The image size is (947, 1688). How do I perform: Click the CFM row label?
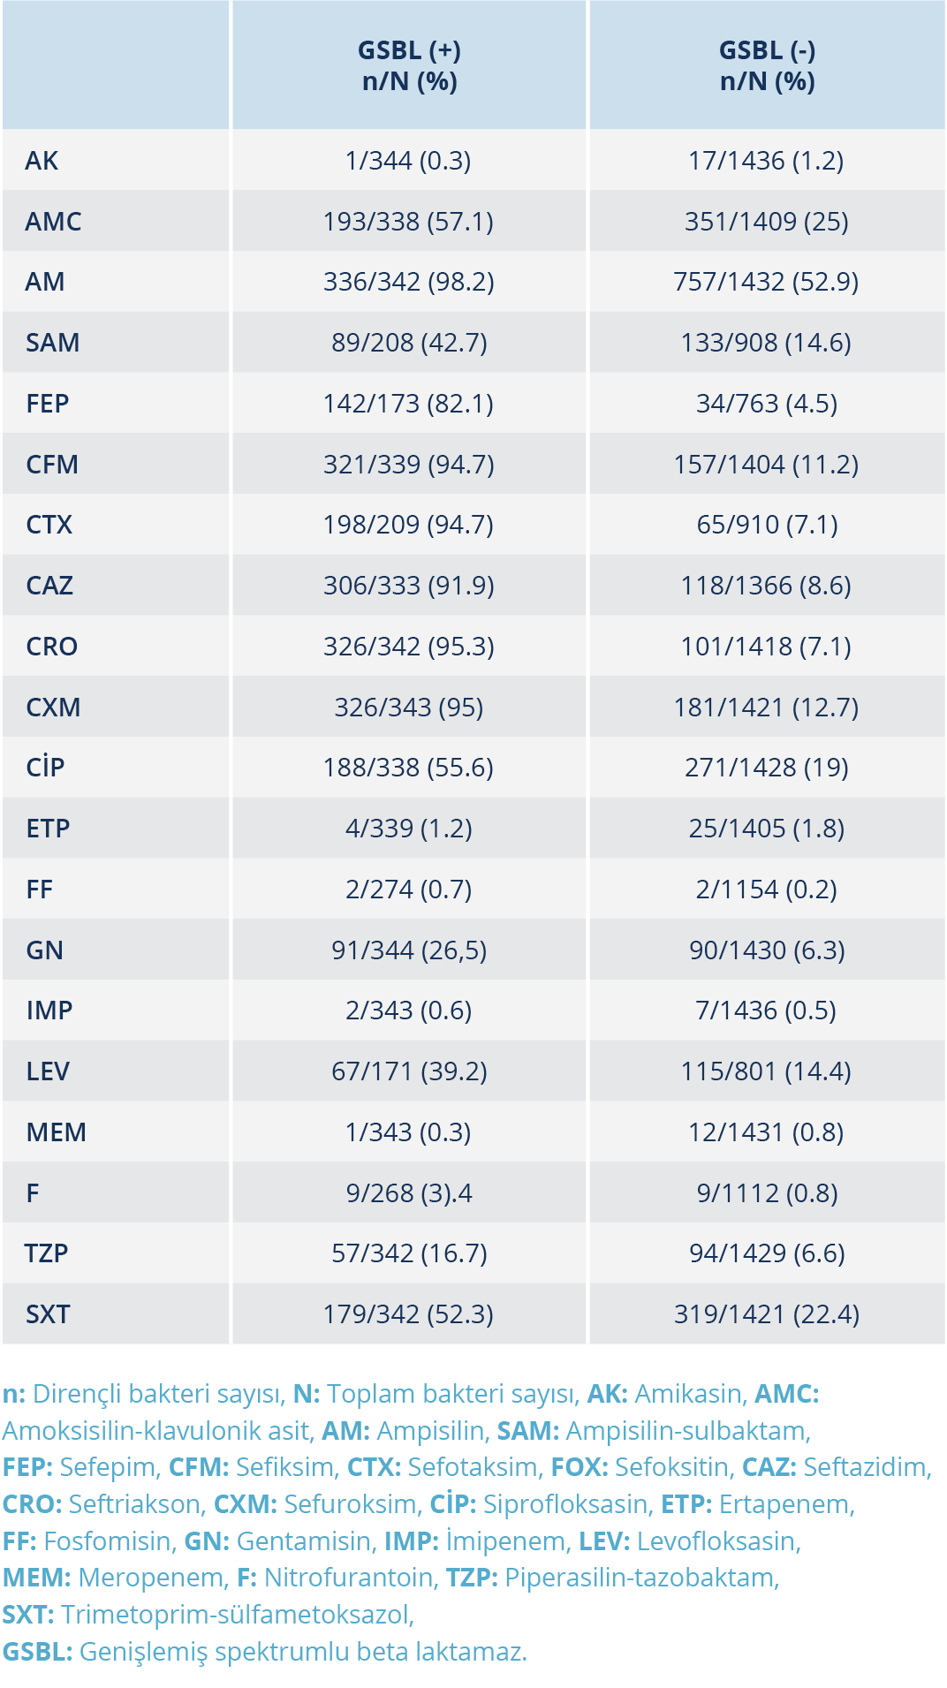pos(52,465)
